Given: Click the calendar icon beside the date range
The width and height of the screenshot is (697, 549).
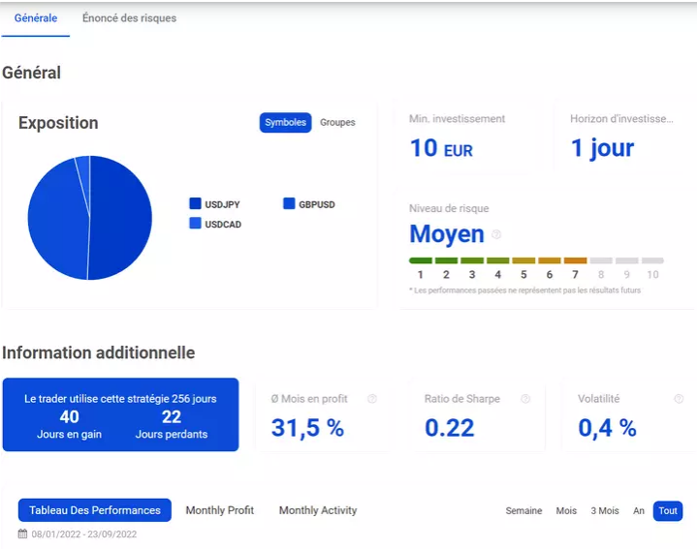Looking at the screenshot, I should tap(23, 534).
